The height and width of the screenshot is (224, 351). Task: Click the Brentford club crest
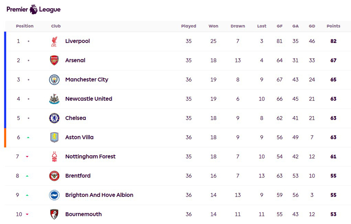click(x=54, y=176)
